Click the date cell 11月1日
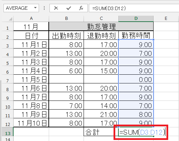Image resolution: width=179 pixels, height=141 pixels. coord(31,44)
